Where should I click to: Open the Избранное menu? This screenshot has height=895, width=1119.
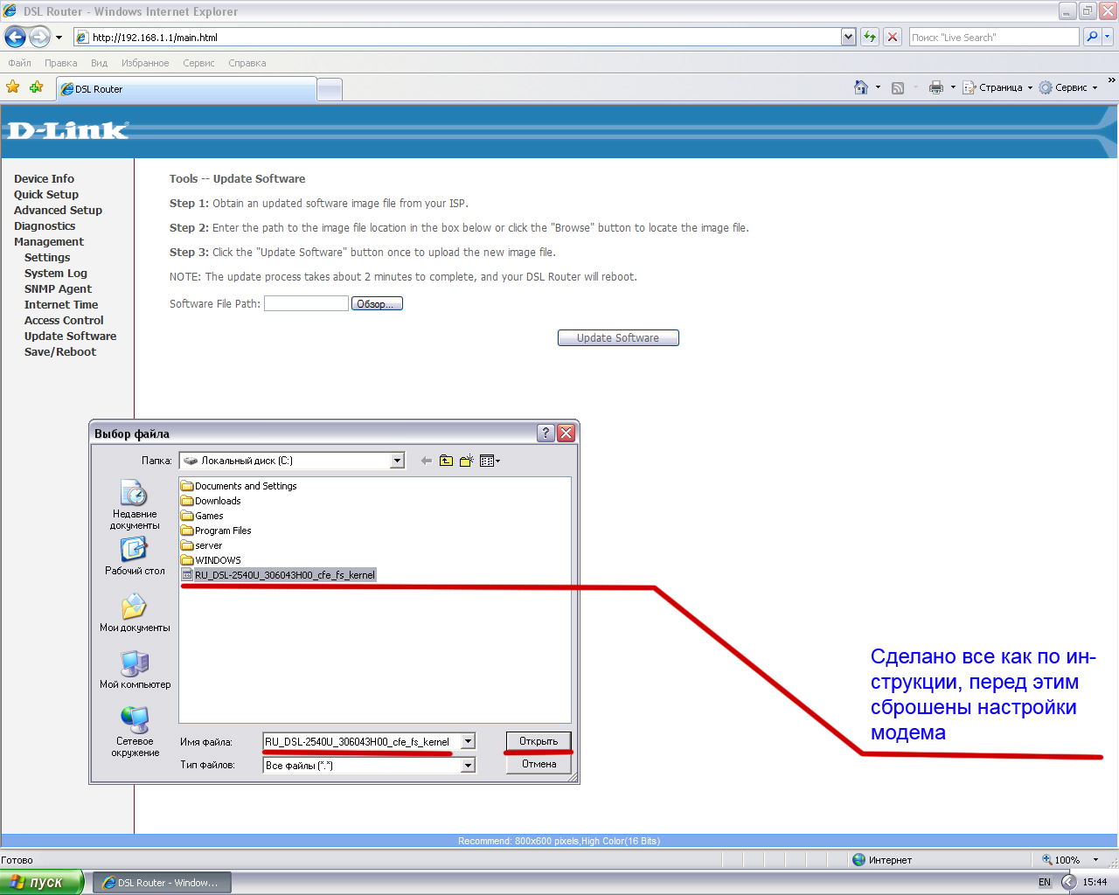(145, 63)
